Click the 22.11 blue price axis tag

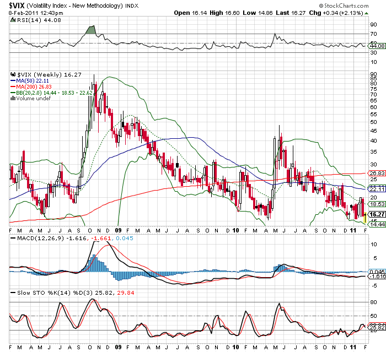[377, 189]
